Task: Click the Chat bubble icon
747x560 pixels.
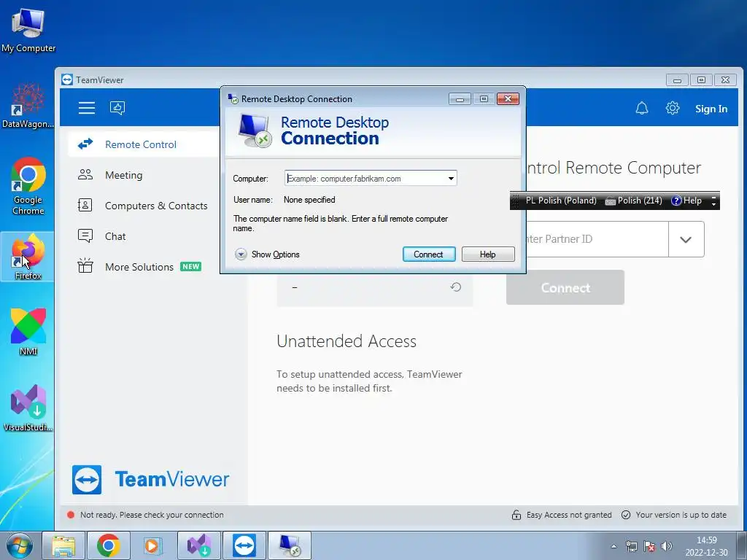Action: (85, 236)
